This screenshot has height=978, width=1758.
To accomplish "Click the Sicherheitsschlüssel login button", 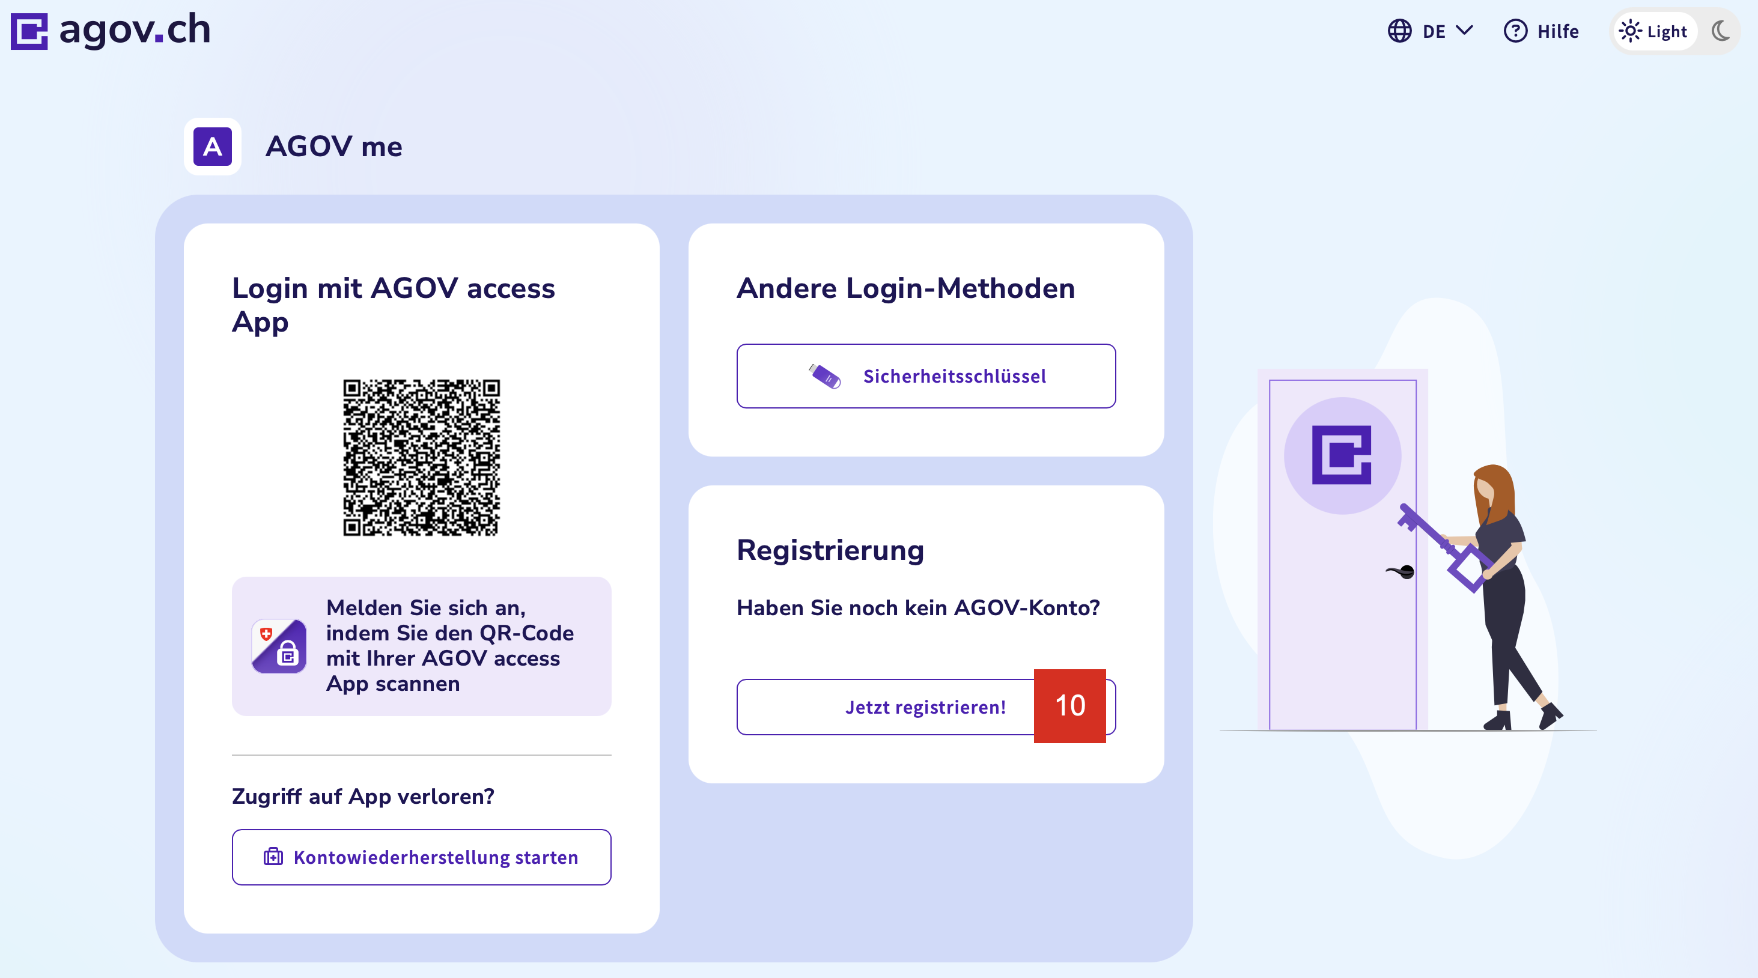I will coord(925,376).
